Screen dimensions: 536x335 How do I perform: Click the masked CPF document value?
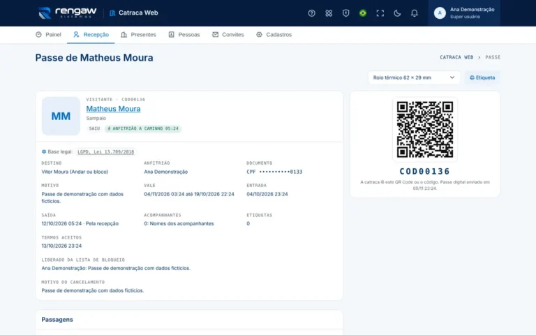click(x=274, y=172)
